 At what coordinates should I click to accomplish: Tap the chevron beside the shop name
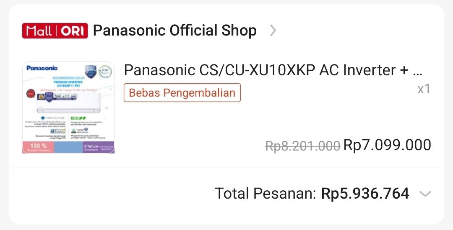[x=273, y=31]
